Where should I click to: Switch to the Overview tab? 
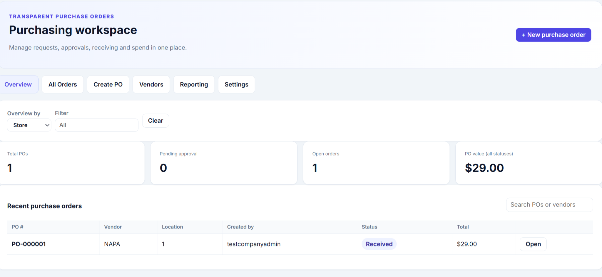click(x=18, y=84)
